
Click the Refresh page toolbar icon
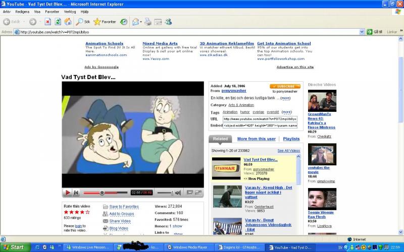58,22
